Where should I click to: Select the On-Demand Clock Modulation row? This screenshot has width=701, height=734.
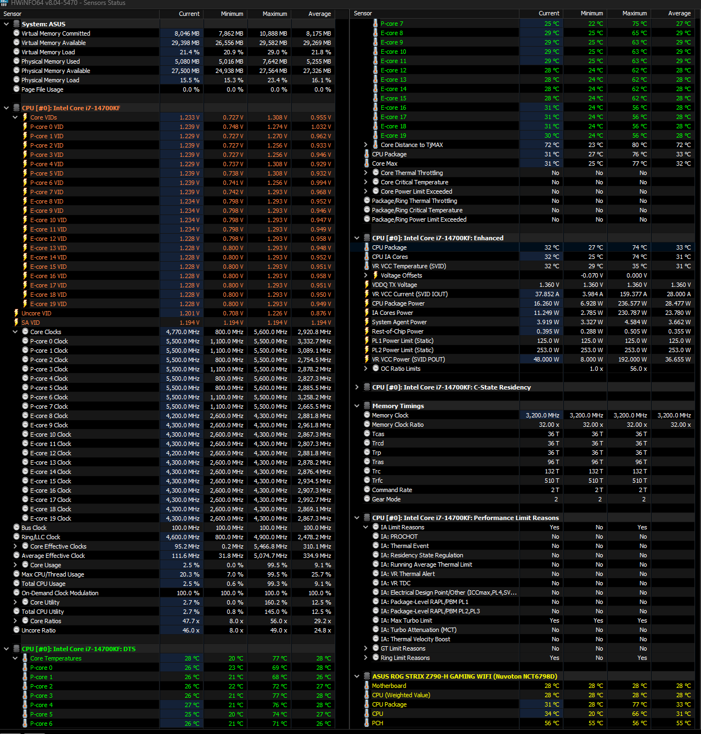(x=168, y=593)
